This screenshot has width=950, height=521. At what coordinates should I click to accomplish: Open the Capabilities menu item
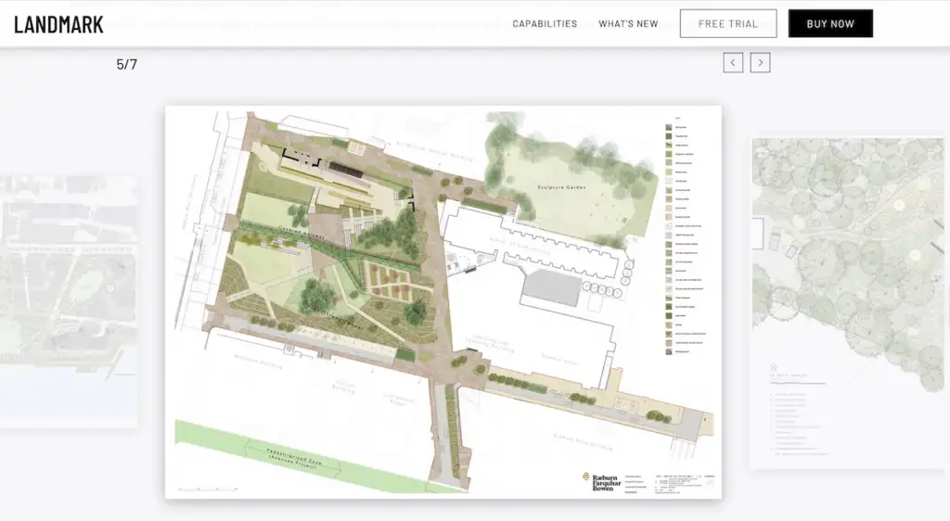tap(545, 23)
